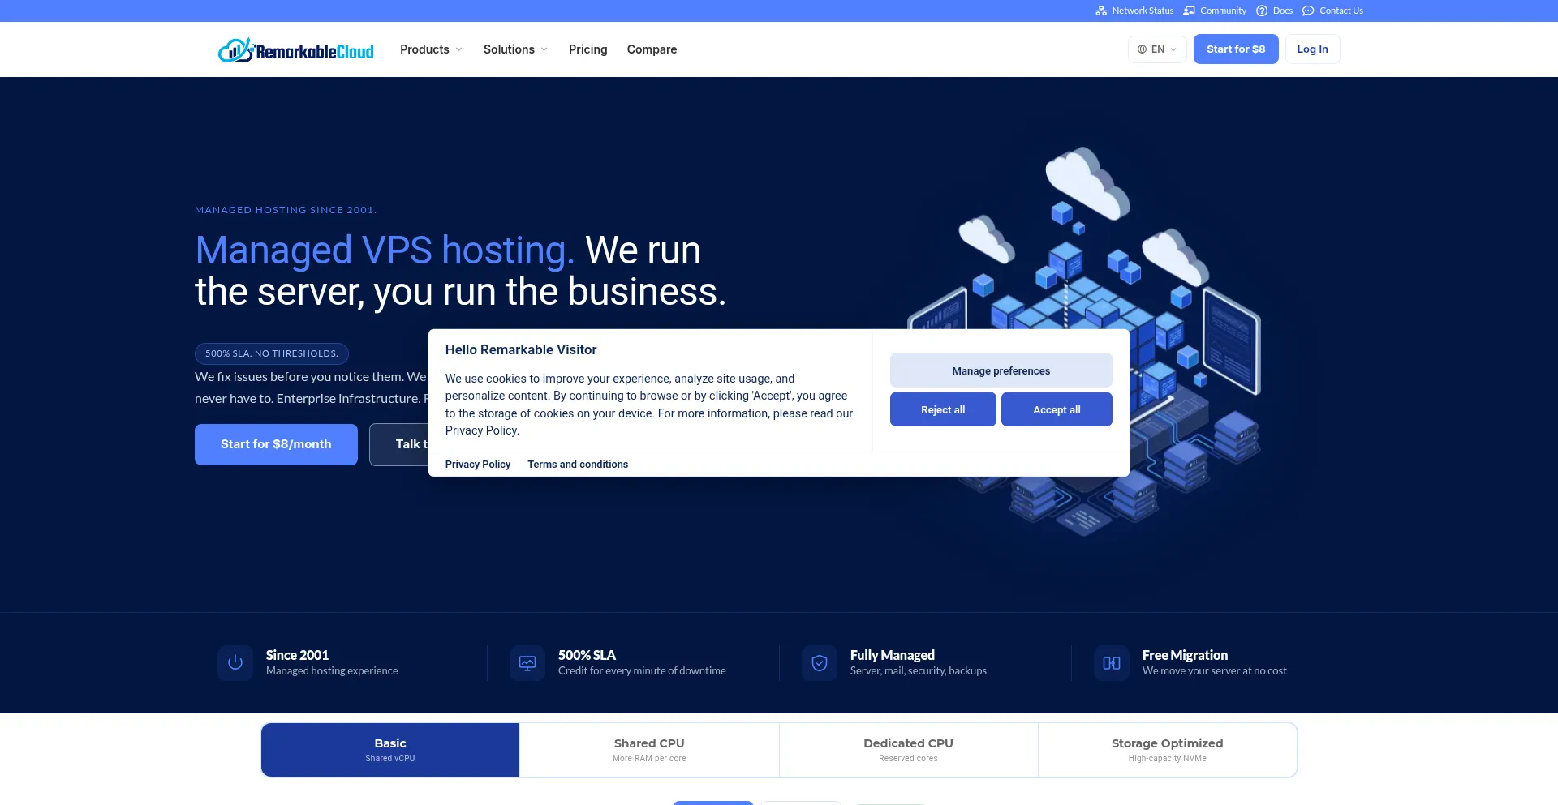1558x805 pixels.
Task: Click Start for $8/month hero button
Action: pos(276,444)
